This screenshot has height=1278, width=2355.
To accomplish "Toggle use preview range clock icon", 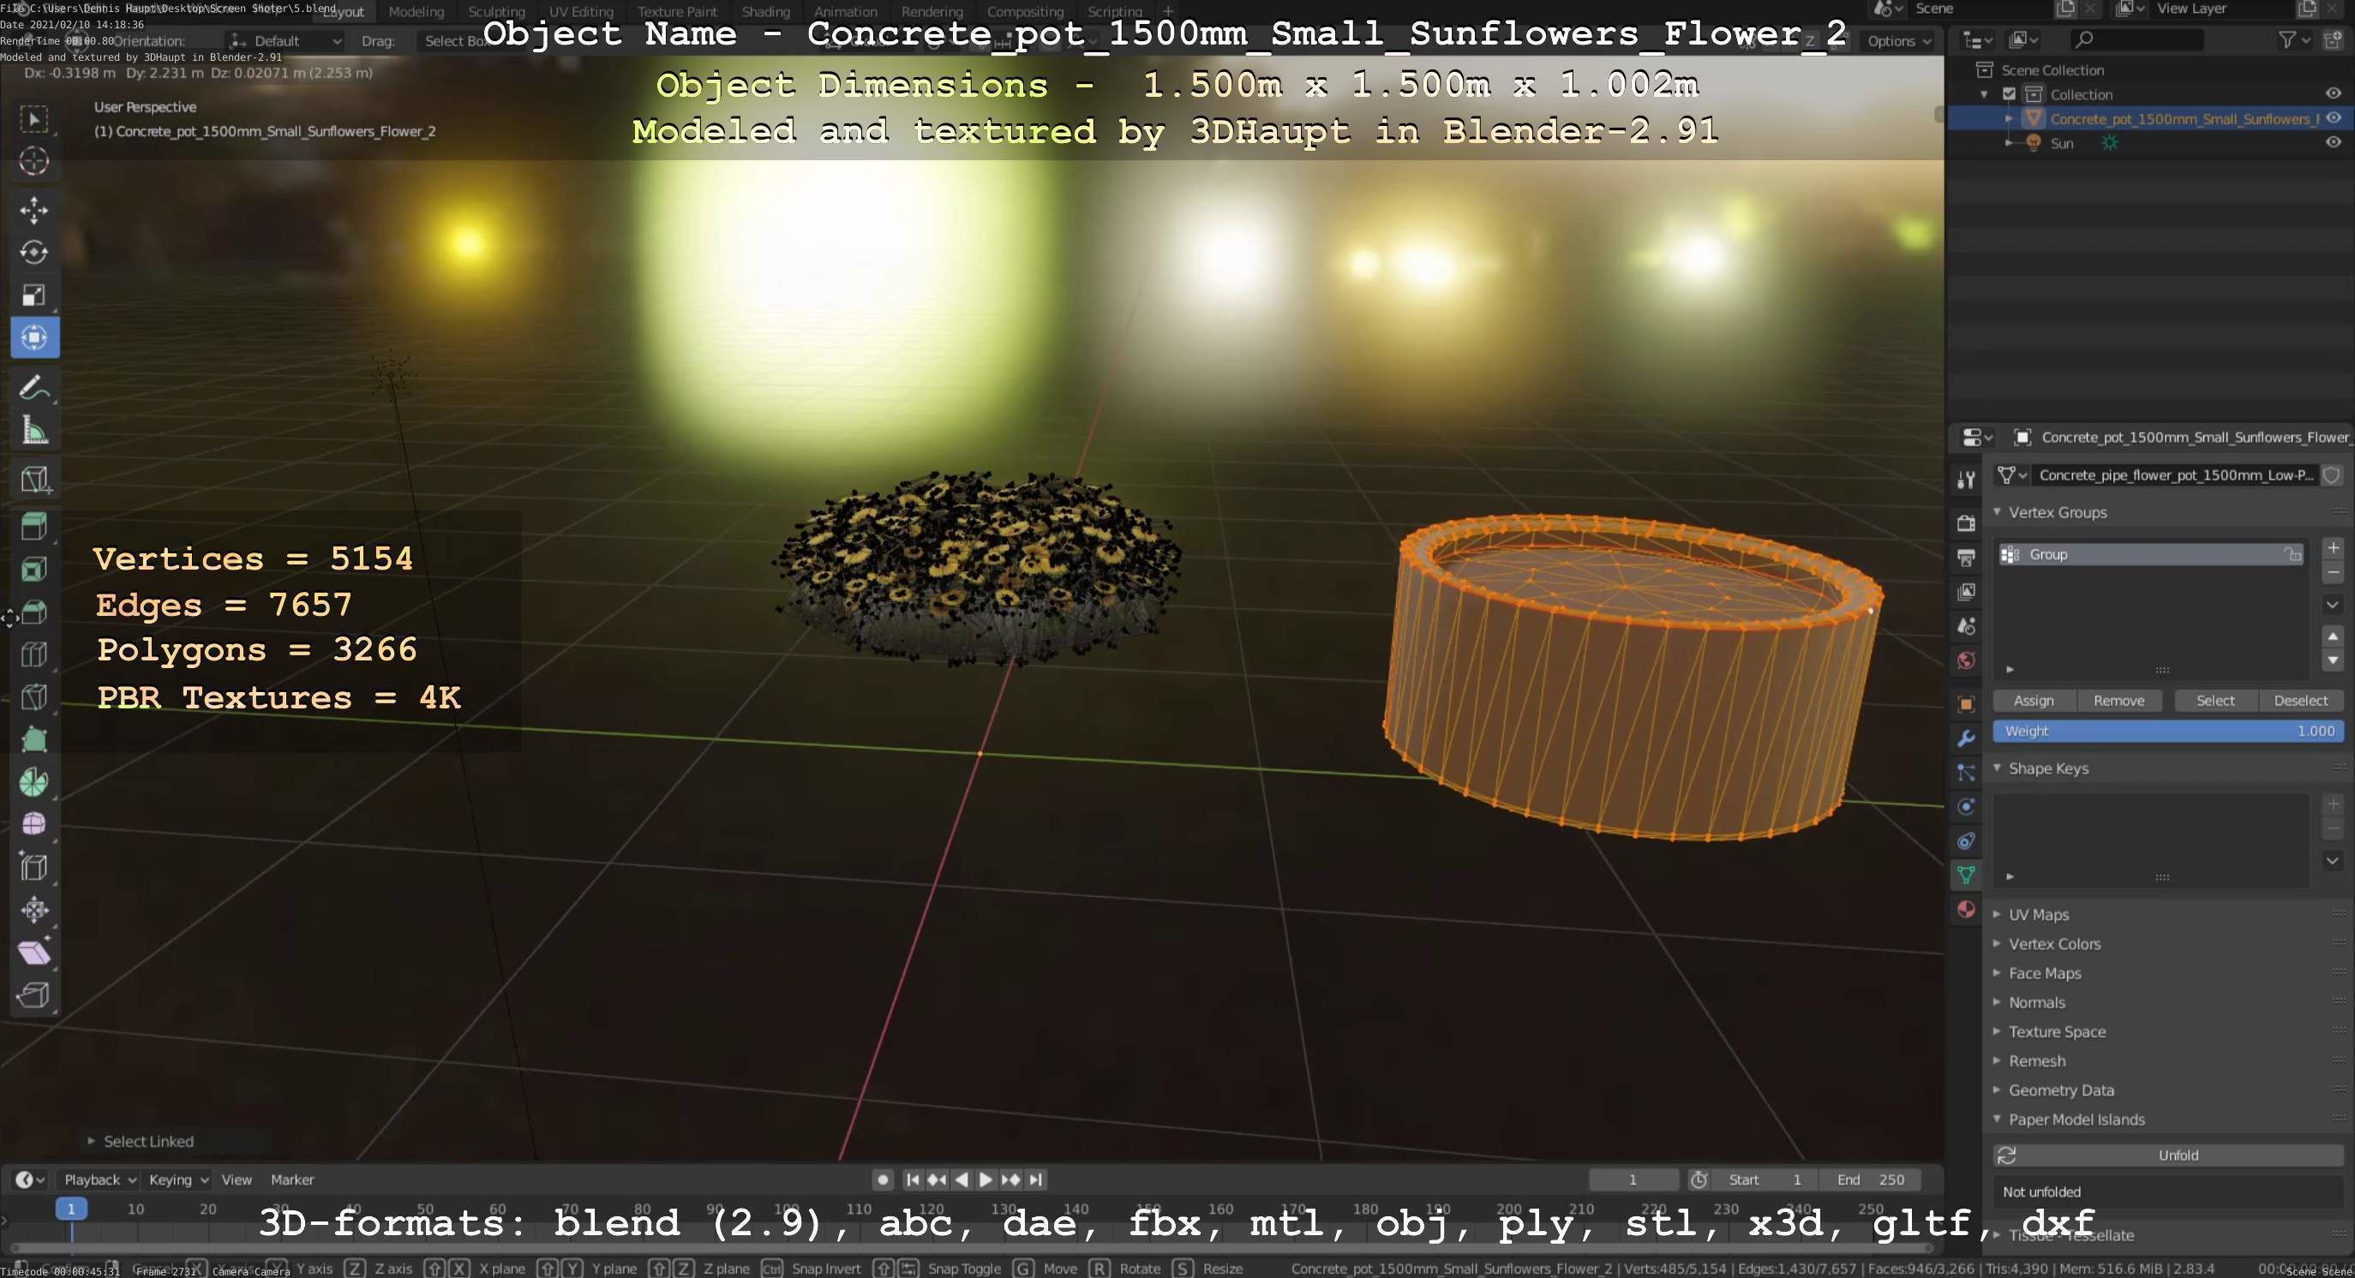I will tap(1699, 1179).
